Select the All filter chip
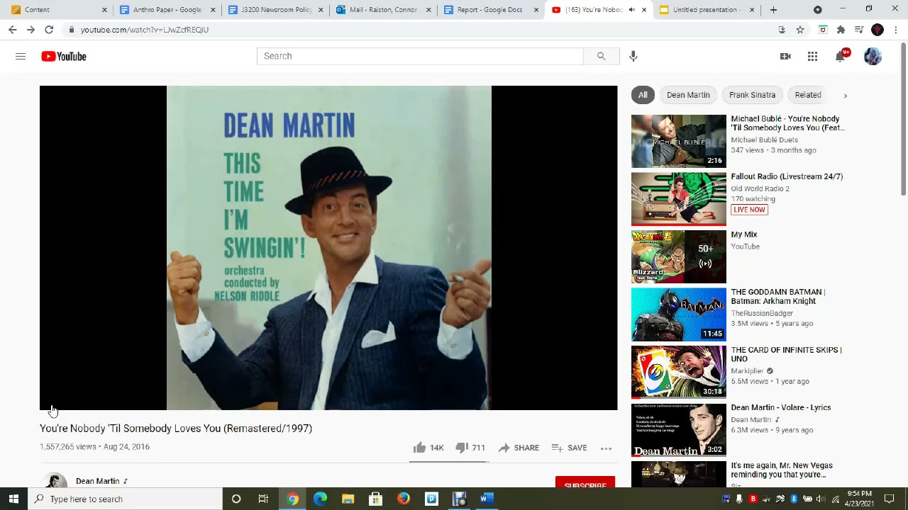The height and width of the screenshot is (510, 908). pos(643,95)
